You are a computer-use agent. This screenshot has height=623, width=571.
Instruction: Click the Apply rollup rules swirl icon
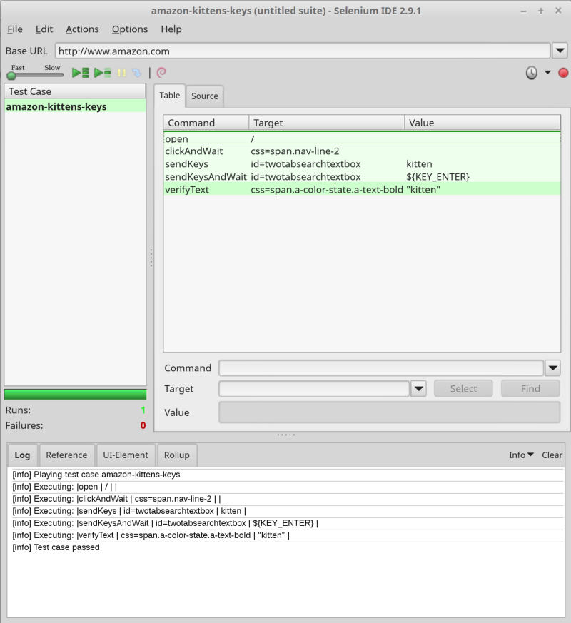click(161, 73)
